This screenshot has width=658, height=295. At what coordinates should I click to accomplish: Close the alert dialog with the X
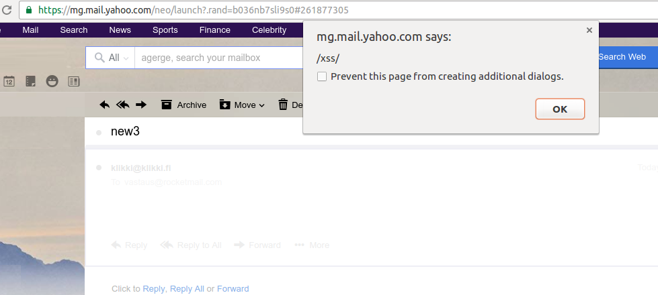click(x=589, y=30)
